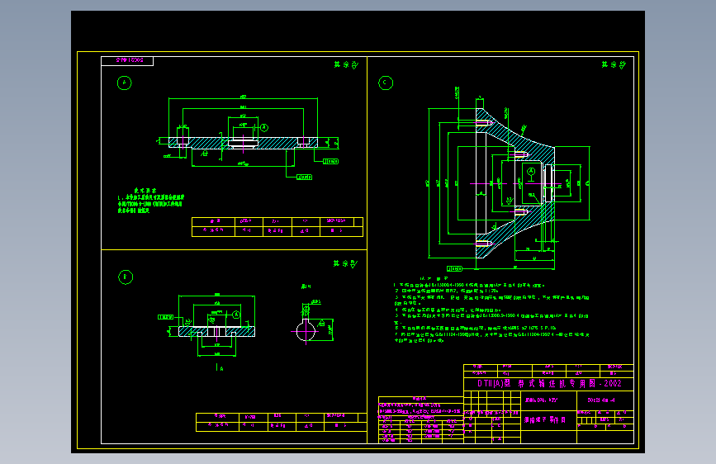Screen dimensions: 716x464
Task: Select the hatched plate section in view A
Action: tap(243, 143)
